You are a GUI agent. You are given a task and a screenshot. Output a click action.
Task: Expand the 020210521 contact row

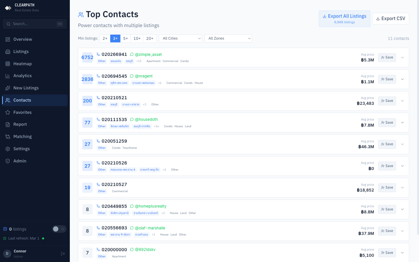pos(402,101)
